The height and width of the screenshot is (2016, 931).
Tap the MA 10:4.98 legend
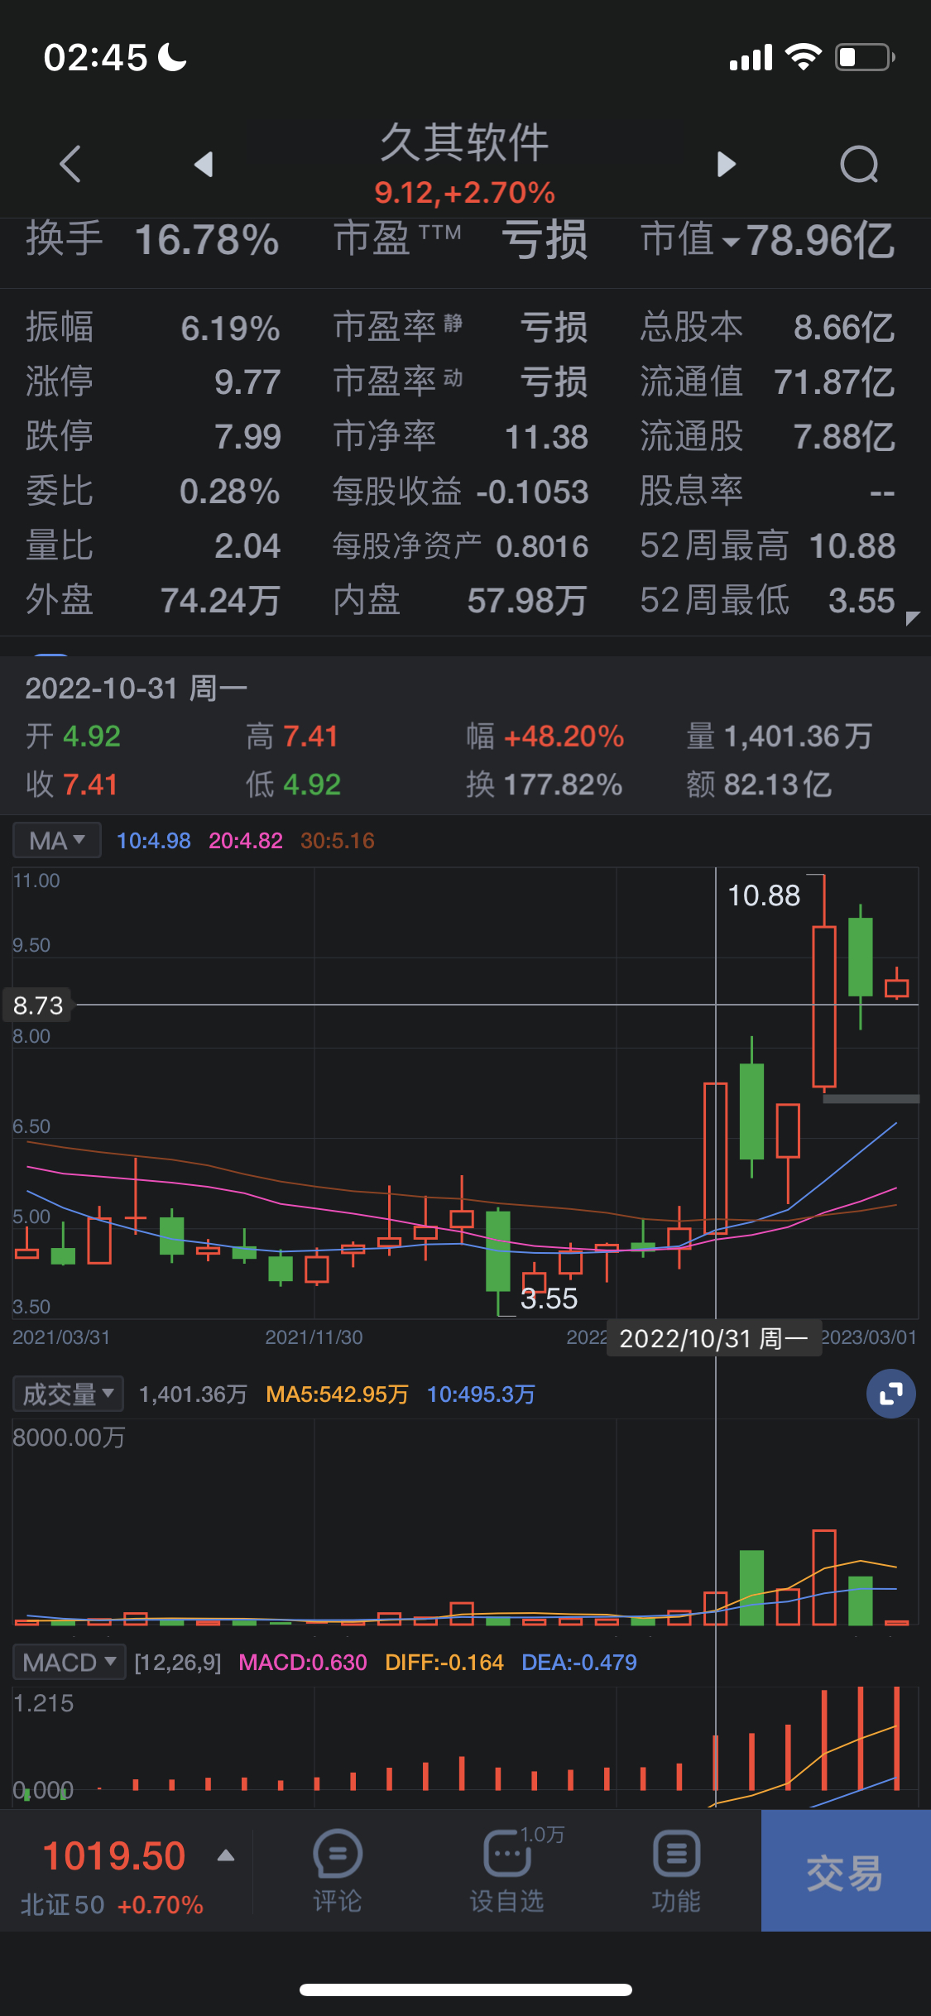click(x=154, y=841)
